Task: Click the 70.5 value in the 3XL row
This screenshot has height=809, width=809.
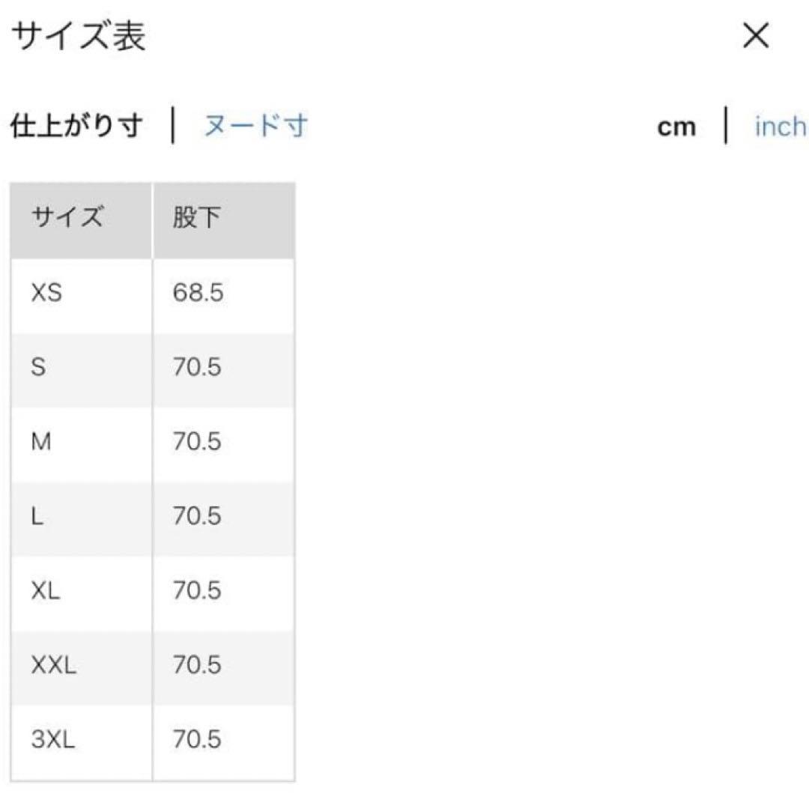Action: (x=197, y=740)
